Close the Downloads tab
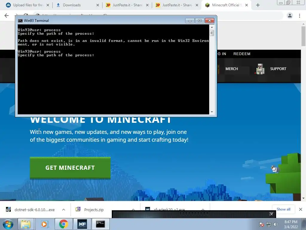Screen dimensions: 306x230 (x=98, y=5)
